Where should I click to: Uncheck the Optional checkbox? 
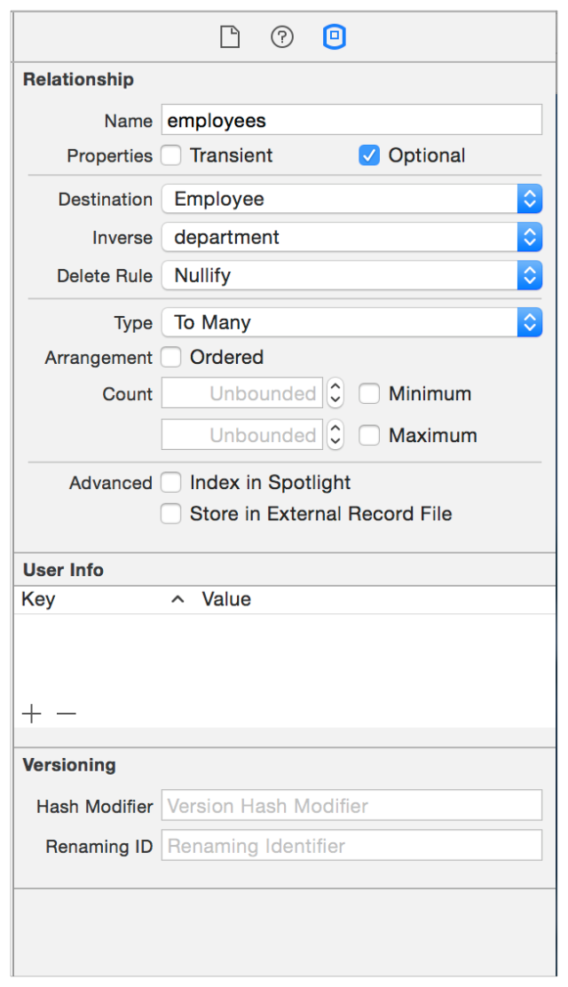(x=369, y=155)
